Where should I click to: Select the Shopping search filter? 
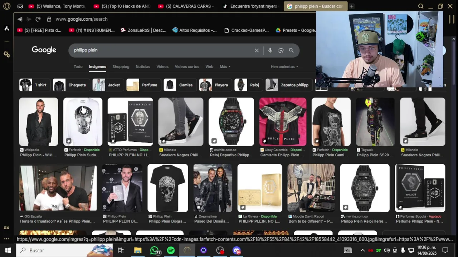point(121,67)
